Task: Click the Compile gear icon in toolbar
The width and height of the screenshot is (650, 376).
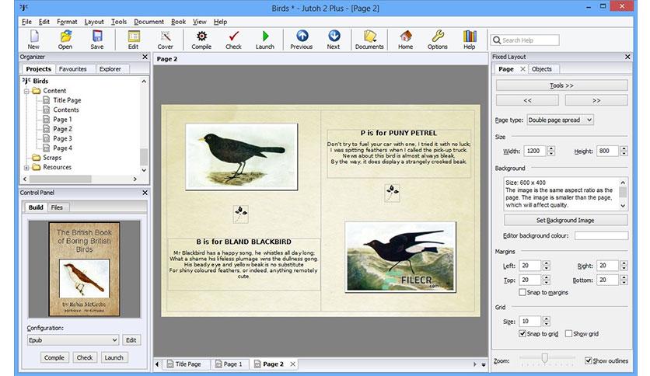Action: tap(201, 40)
